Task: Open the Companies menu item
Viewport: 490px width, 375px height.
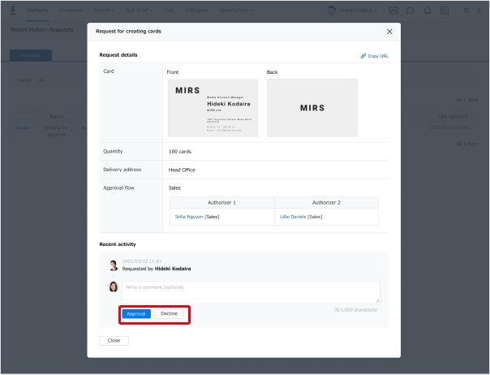Action: click(71, 11)
